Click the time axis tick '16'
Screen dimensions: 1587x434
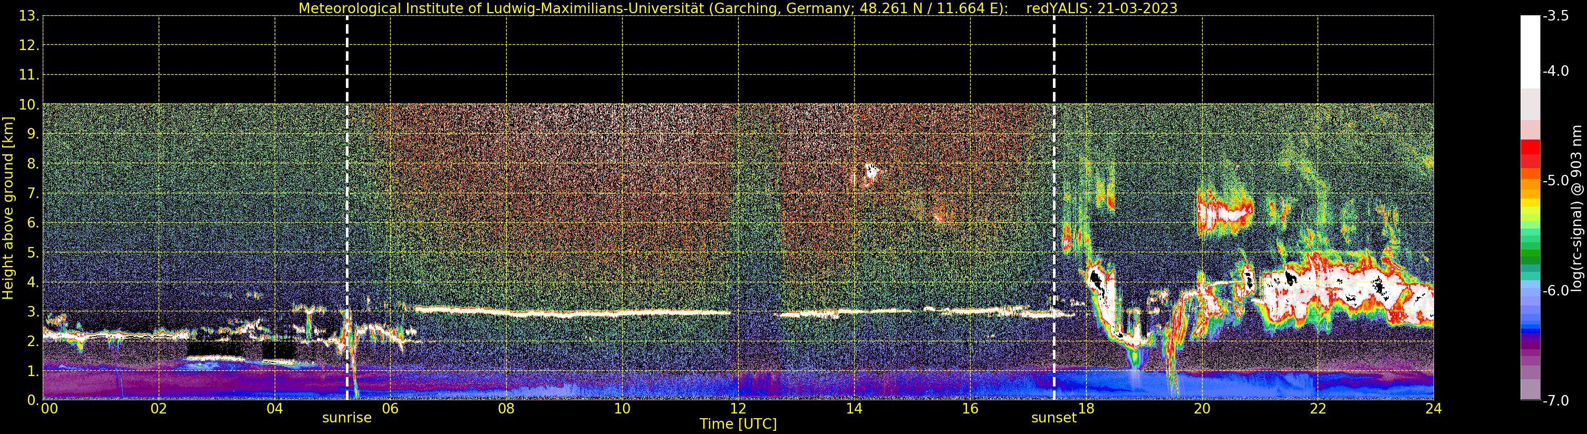970,409
